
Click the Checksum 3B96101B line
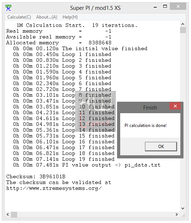36,177
